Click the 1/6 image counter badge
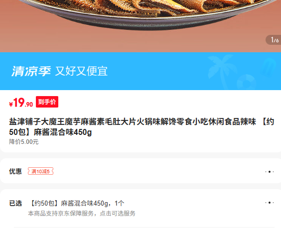 click(x=274, y=40)
